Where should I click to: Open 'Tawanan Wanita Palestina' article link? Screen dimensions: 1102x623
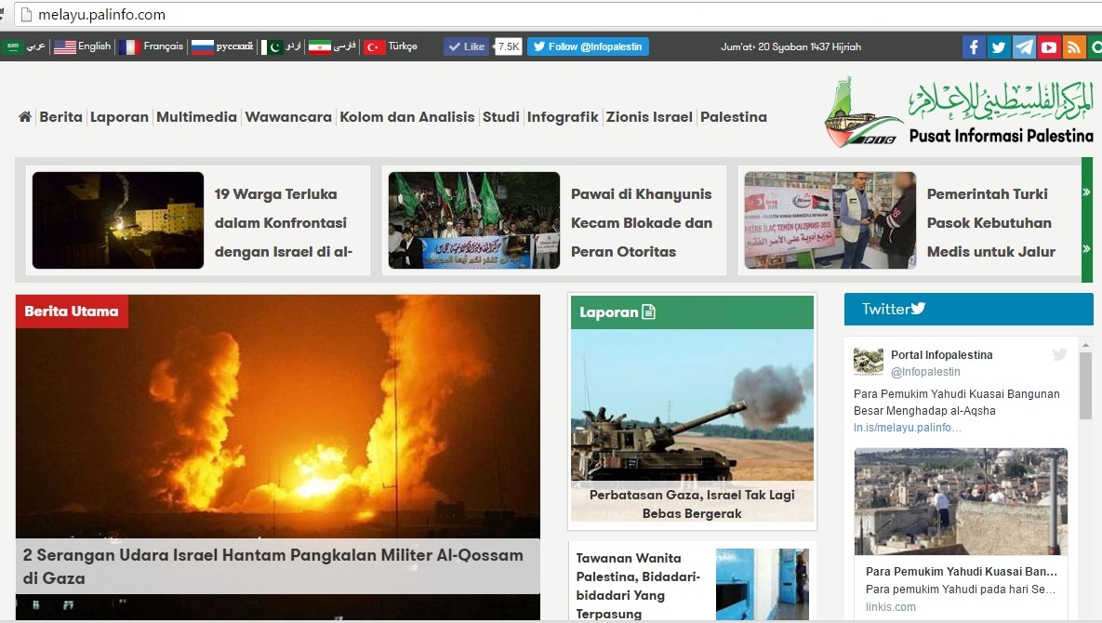(639, 586)
